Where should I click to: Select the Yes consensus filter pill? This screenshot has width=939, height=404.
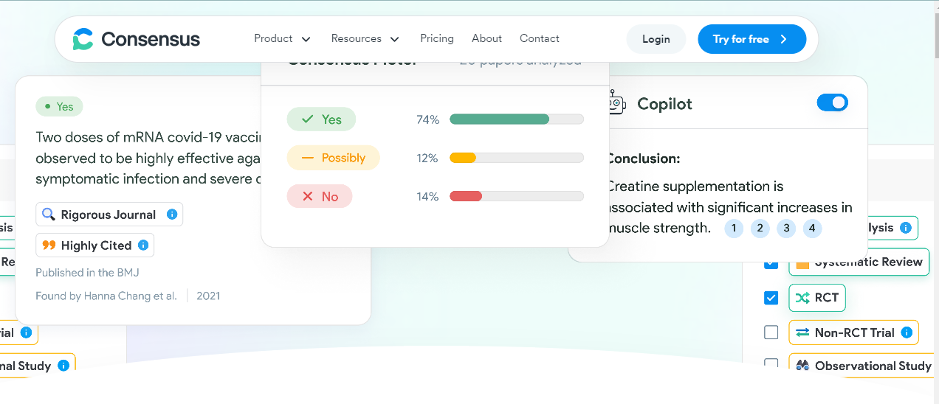tap(321, 119)
